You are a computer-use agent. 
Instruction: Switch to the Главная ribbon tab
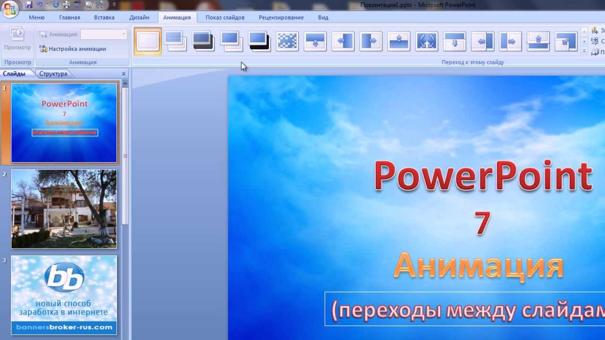[69, 17]
